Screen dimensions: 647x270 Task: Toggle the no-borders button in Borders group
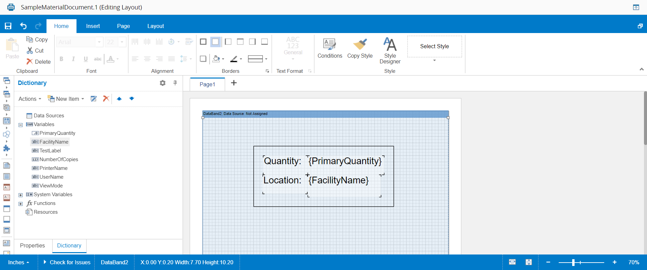[x=215, y=42]
